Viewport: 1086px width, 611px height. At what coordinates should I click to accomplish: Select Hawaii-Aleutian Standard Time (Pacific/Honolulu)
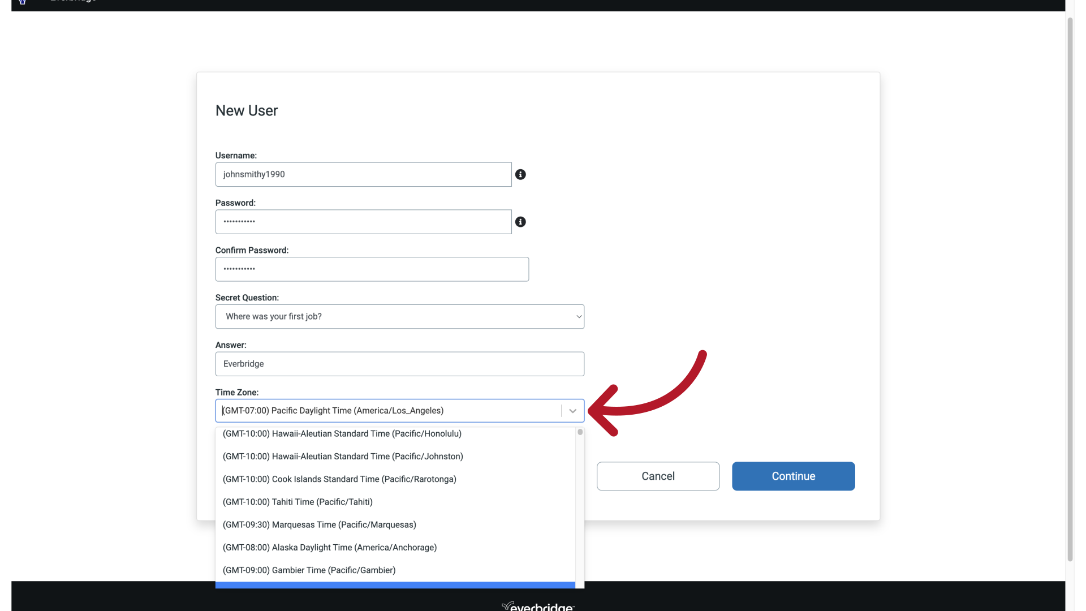tap(342, 433)
